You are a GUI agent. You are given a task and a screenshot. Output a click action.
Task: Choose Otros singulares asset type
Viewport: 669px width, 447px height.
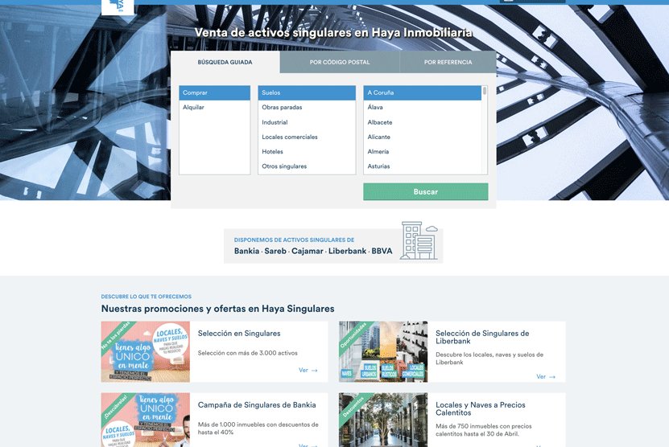307,166
